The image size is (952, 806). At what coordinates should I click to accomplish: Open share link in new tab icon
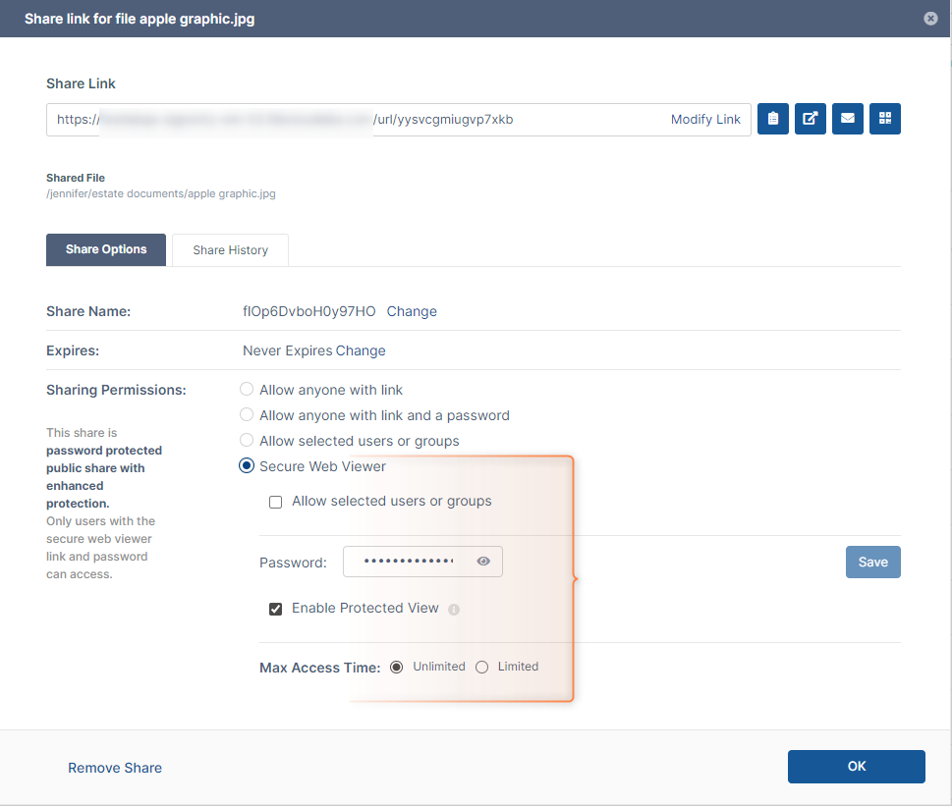point(810,119)
